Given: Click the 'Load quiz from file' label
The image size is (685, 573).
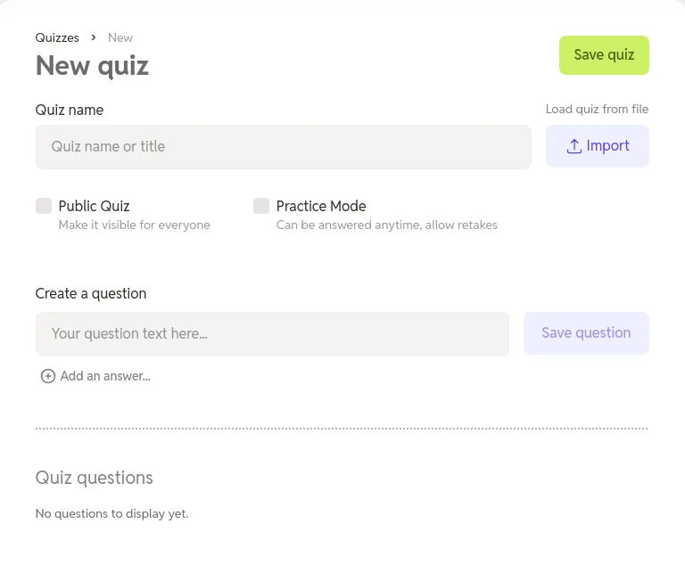Looking at the screenshot, I should click(x=597, y=109).
